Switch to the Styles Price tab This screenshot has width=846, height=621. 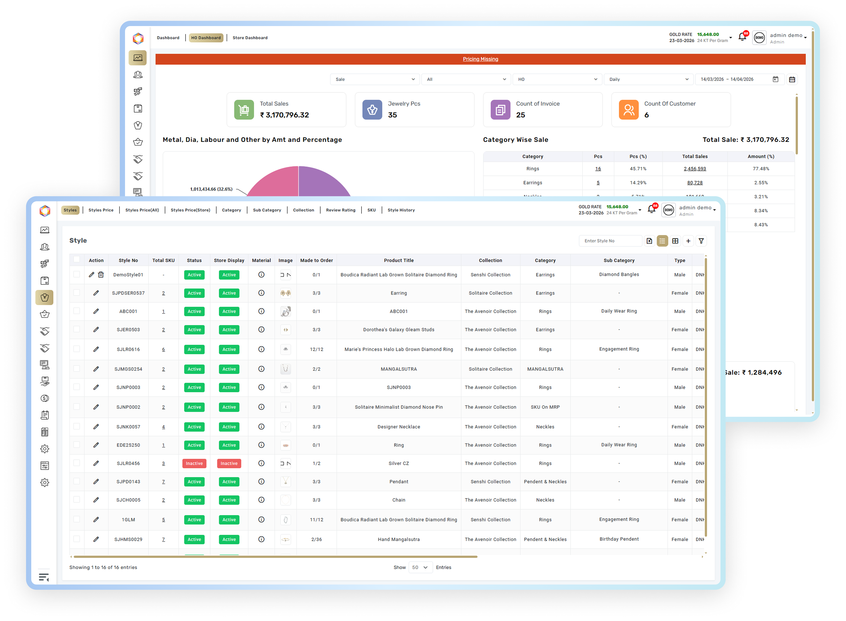(x=101, y=210)
